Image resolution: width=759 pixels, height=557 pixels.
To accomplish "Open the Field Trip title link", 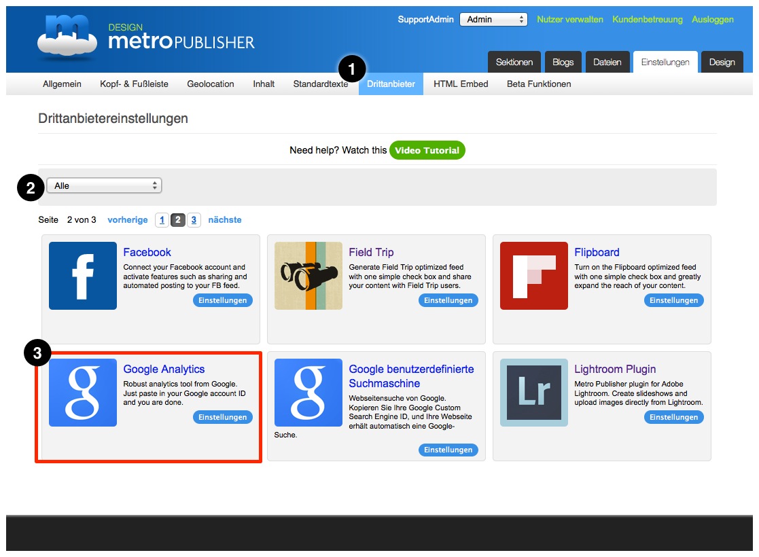I will [371, 252].
